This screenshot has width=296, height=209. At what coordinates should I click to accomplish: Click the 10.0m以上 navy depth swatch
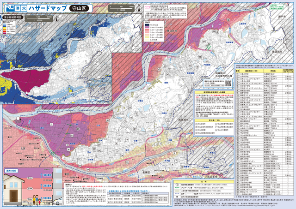pyautogui.click(x=147, y=24)
